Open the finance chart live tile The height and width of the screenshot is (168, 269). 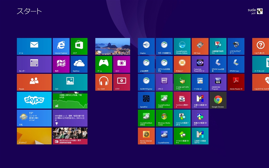click(x=70, y=100)
